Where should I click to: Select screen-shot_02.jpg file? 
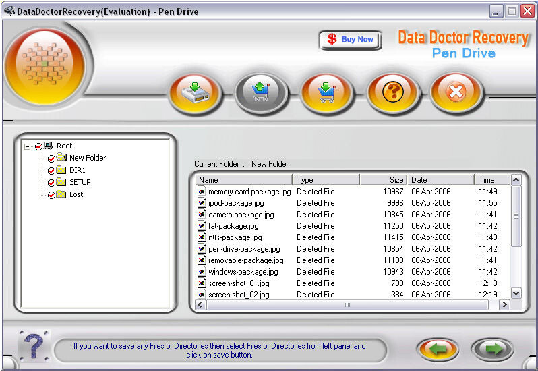click(239, 295)
